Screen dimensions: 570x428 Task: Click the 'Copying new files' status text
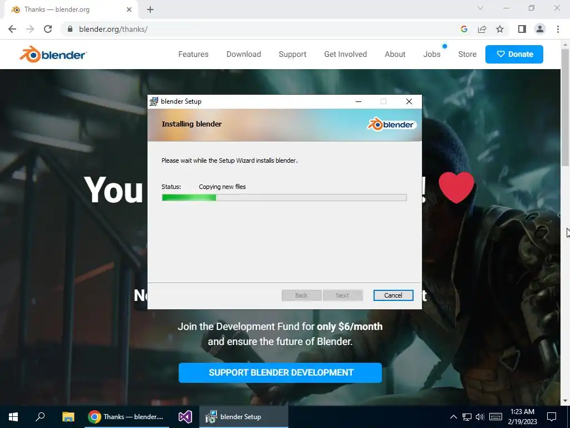pyautogui.click(x=222, y=187)
